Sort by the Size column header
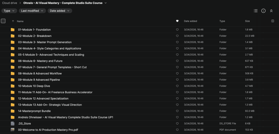Screen dimensions: 279x134 247,21
